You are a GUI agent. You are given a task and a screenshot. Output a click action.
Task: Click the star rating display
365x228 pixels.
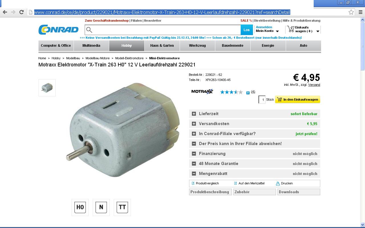[x=231, y=92]
